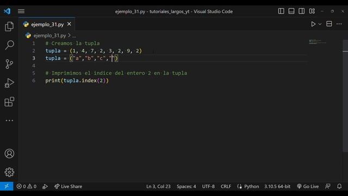348x196 pixels.
Task: Click the debug launch status icon
Action: tap(45, 186)
